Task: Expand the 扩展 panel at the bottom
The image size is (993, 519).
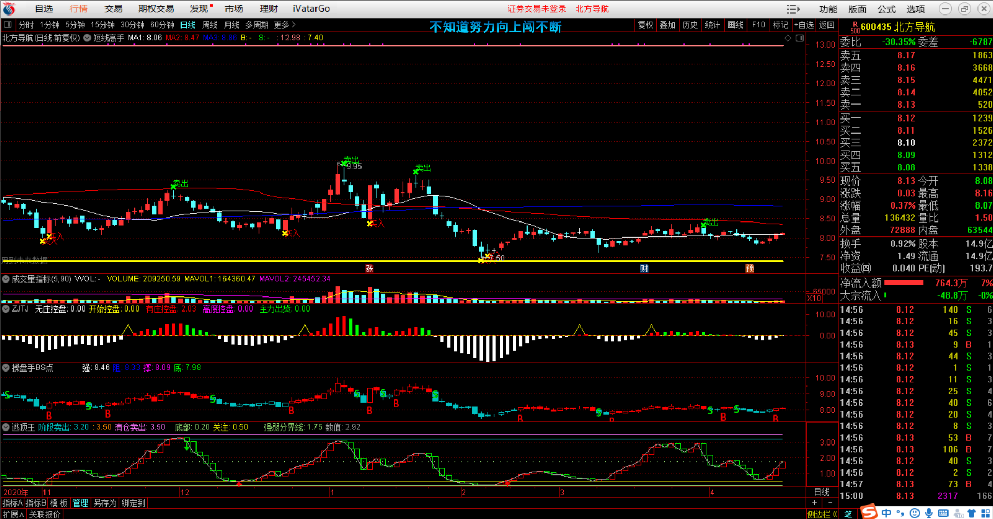Action: (13, 514)
